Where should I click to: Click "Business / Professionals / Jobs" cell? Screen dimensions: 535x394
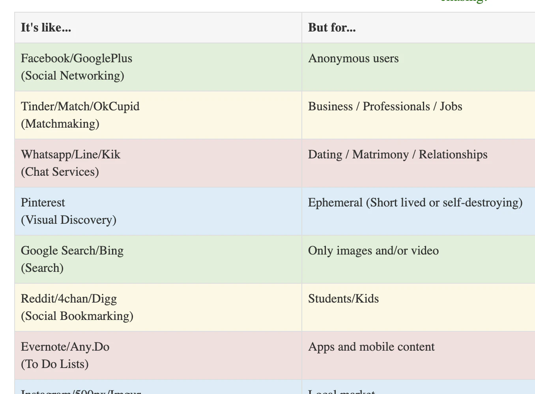(x=418, y=115)
